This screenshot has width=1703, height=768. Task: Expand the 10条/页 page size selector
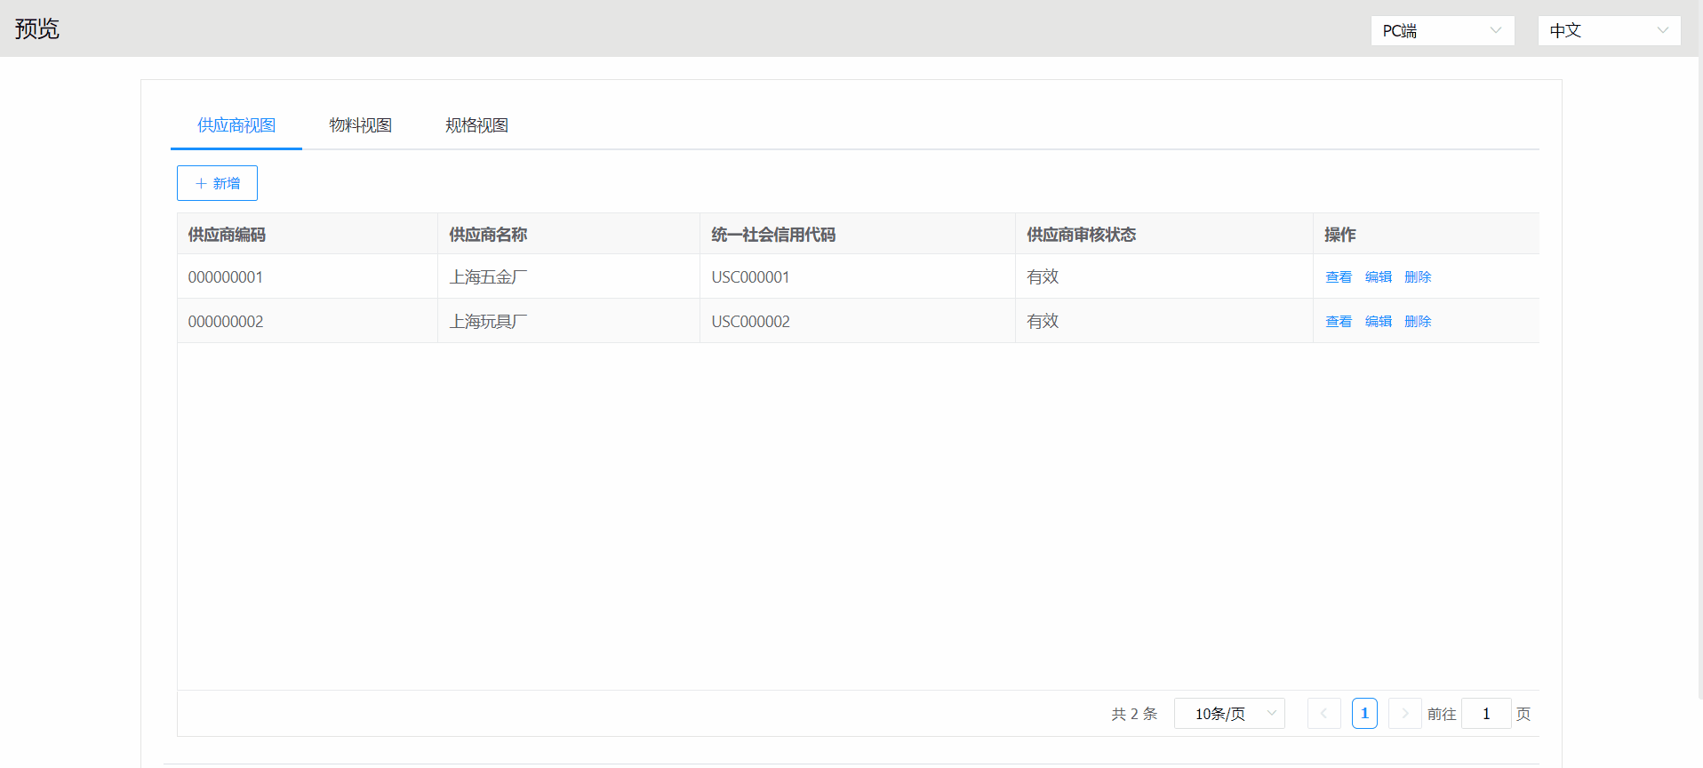(1229, 714)
